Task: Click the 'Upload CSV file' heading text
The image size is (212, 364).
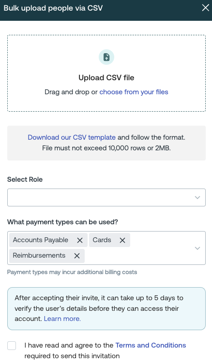Action: point(106,77)
